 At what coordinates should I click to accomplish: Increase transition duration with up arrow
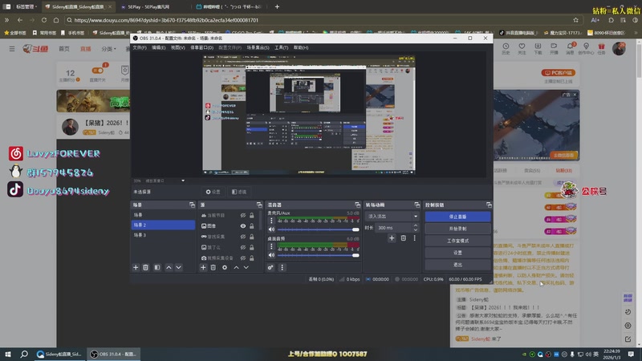pos(416,225)
